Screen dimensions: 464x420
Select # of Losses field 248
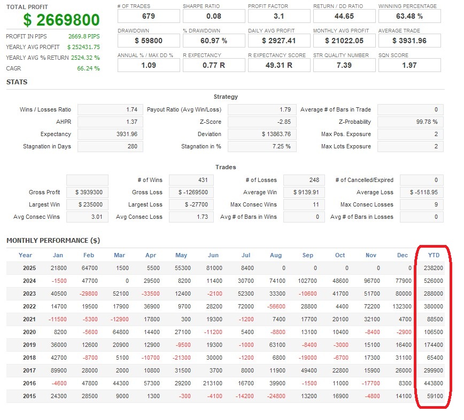pos(304,180)
